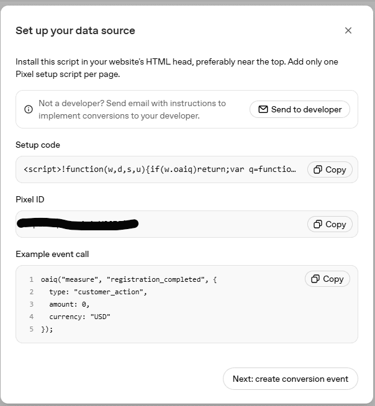Copy the Pixel ID value

click(x=330, y=224)
